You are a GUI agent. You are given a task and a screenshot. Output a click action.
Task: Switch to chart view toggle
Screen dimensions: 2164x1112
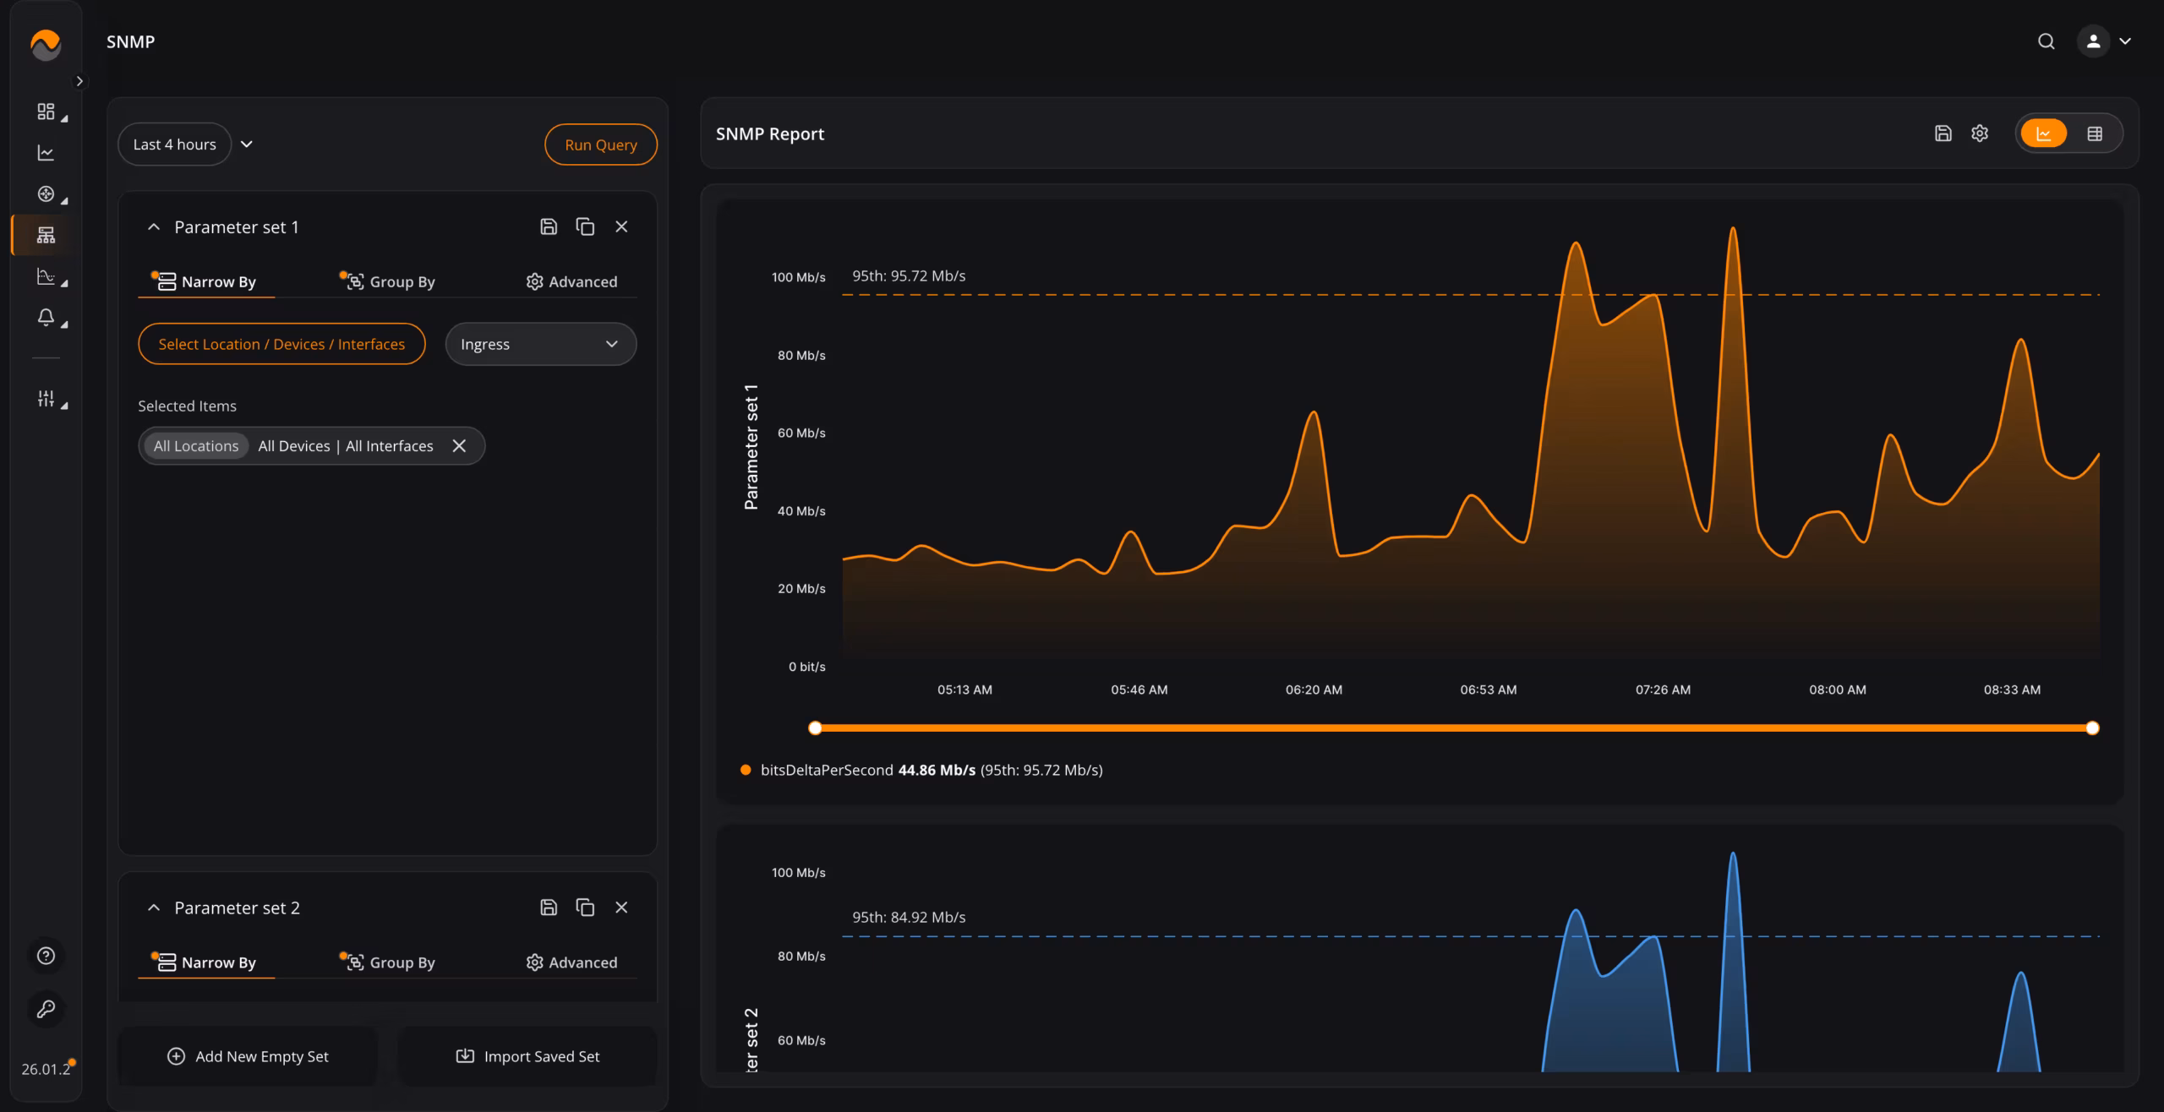(x=2044, y=134)
